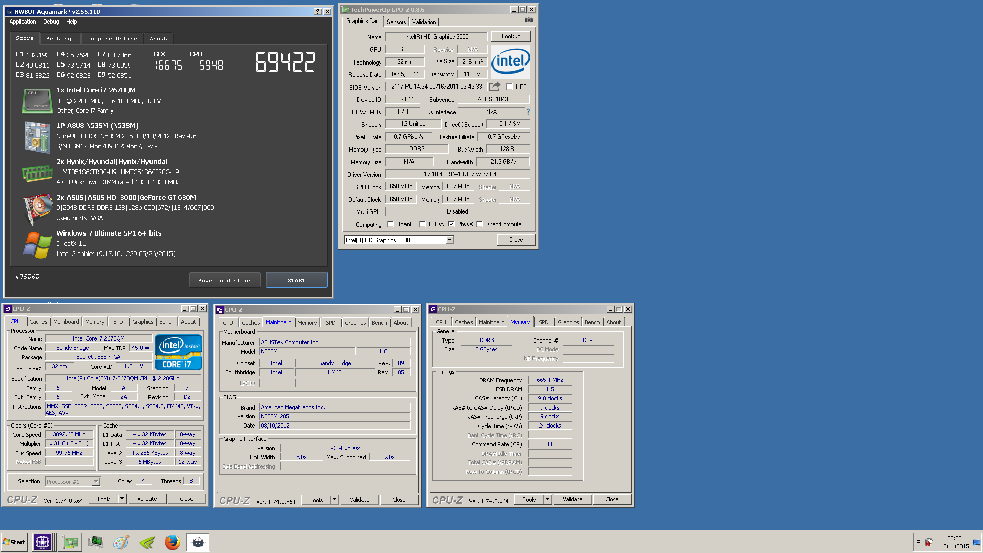
Task: Click the monitor utility taskbar icon
Action: pyautogui.click(x=96, y=542)
